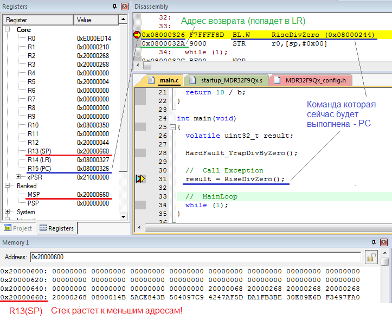Switch to the Registers bottom tab
Viewport: 392px width, 320px height.
click(x=57, y=228)
